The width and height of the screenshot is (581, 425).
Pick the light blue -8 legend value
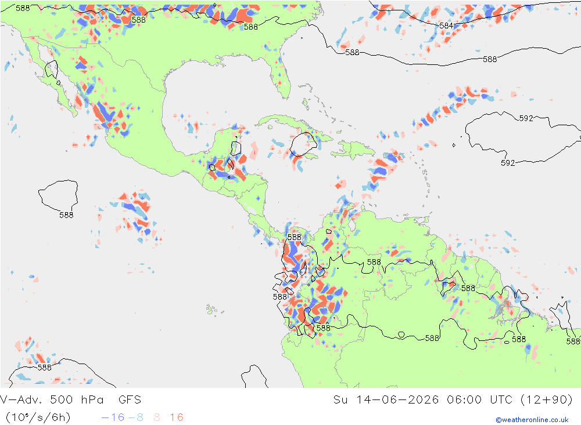click(x=135, y=417)
